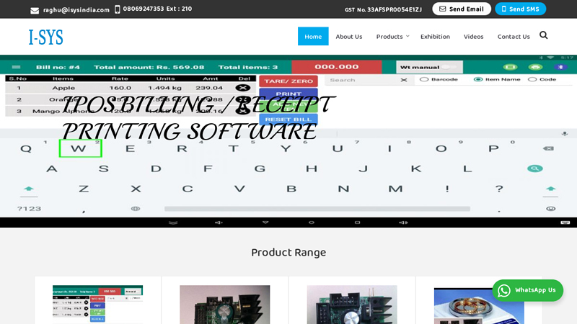Click the ?123 key on keyboard
Viewport: 577px width, 324px height.
pos(29,209)
